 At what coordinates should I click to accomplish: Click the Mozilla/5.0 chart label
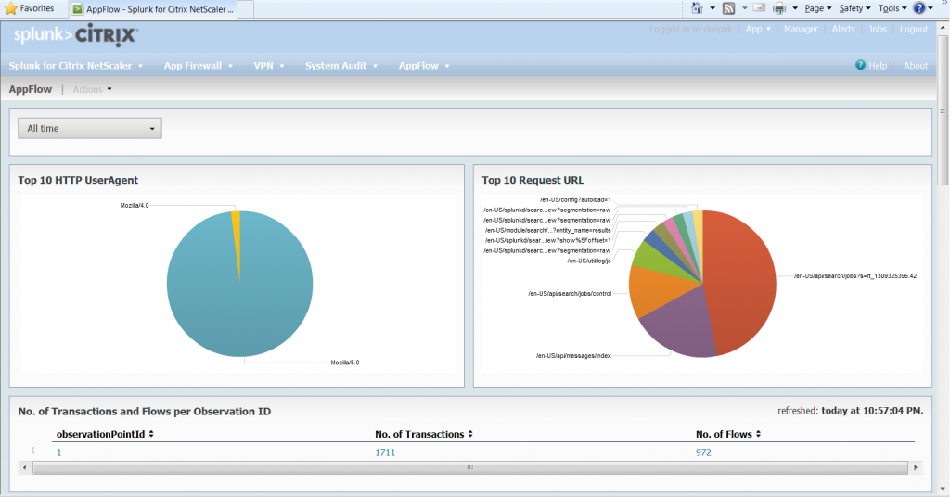point(345,363)
